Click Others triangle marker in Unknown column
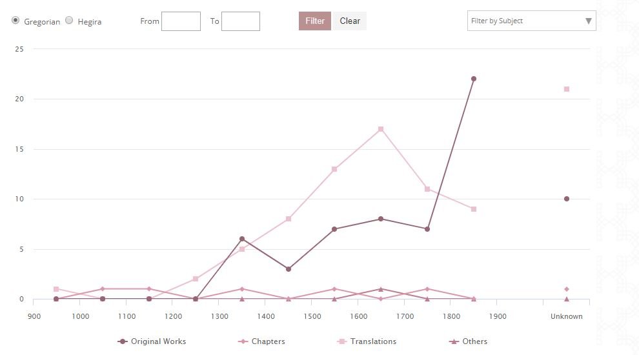The width and height of the screenshot is (639, 355). click(x=567, y=299)
